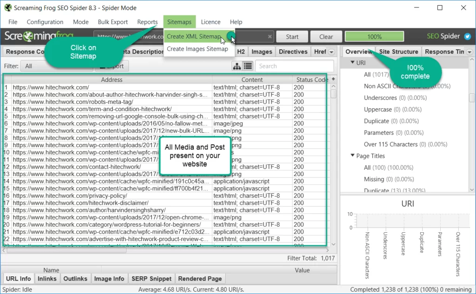Click the 100% crawl progress bar

374,37
